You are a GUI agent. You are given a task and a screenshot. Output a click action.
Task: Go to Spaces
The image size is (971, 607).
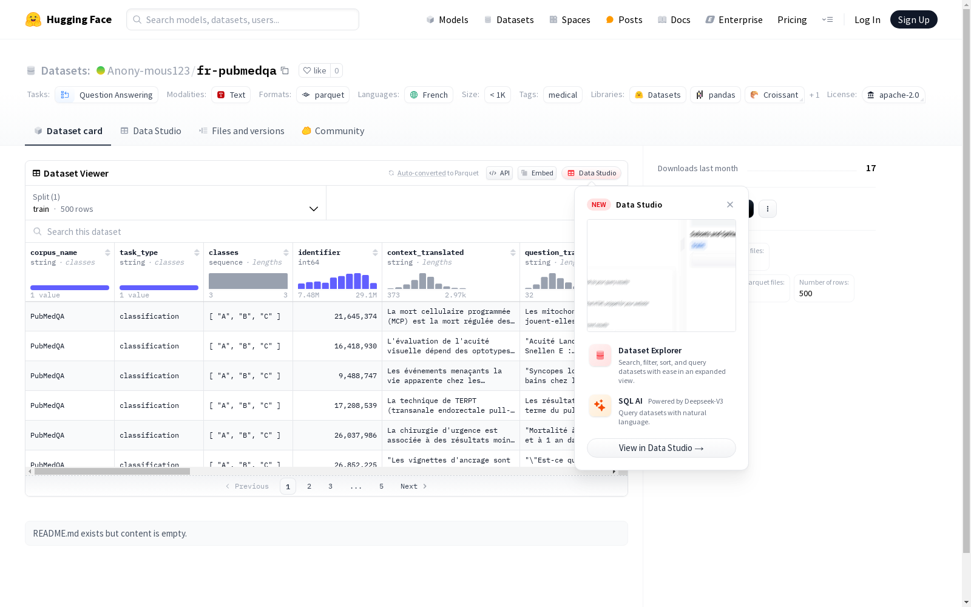point(570,19)
